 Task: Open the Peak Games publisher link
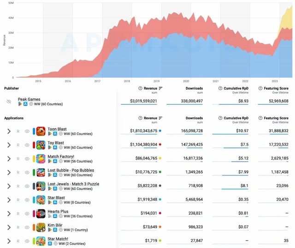(x=29, y=99)
